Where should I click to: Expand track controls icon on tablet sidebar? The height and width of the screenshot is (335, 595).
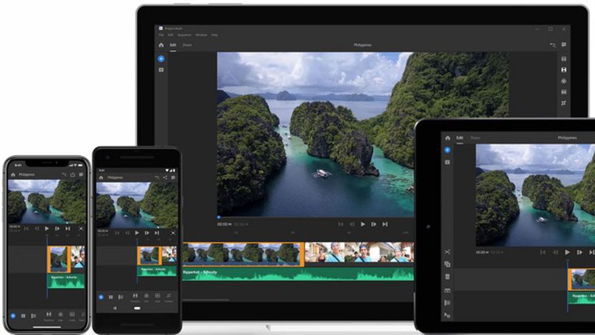click(447, 302)
